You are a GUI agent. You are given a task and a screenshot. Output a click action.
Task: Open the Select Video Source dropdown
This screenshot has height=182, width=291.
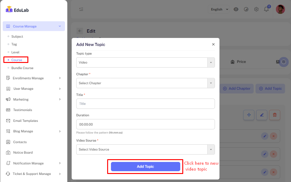pyautogui.click(x=145, y=149)
